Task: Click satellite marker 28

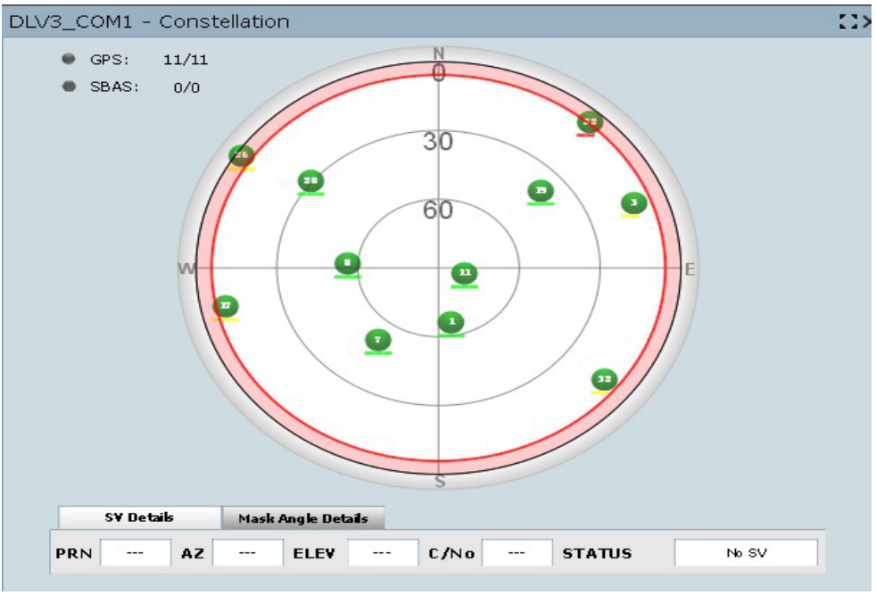Action: (x=311, y=181)
